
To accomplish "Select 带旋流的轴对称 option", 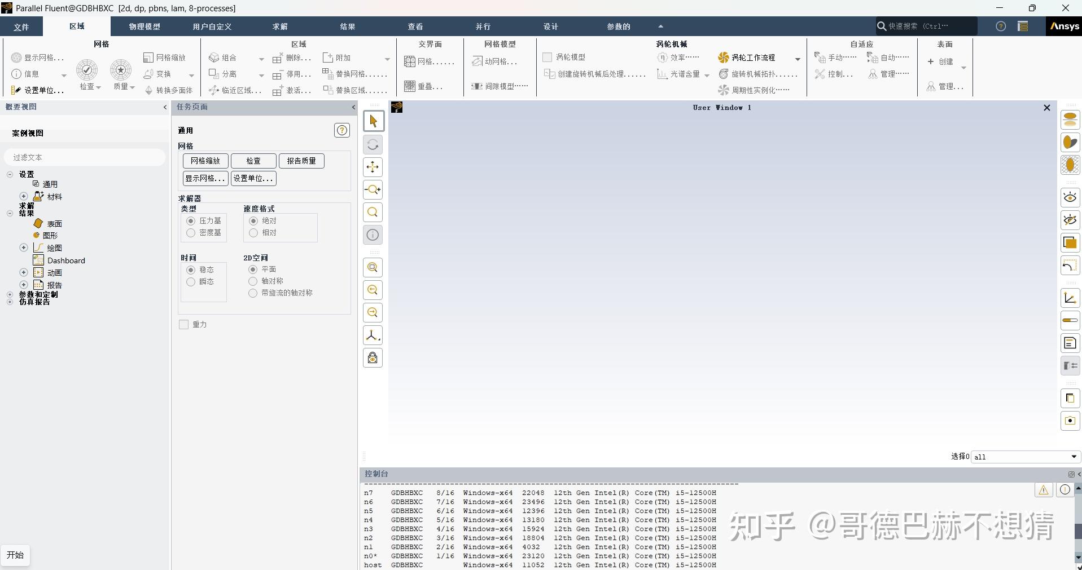I will (253, 293).
